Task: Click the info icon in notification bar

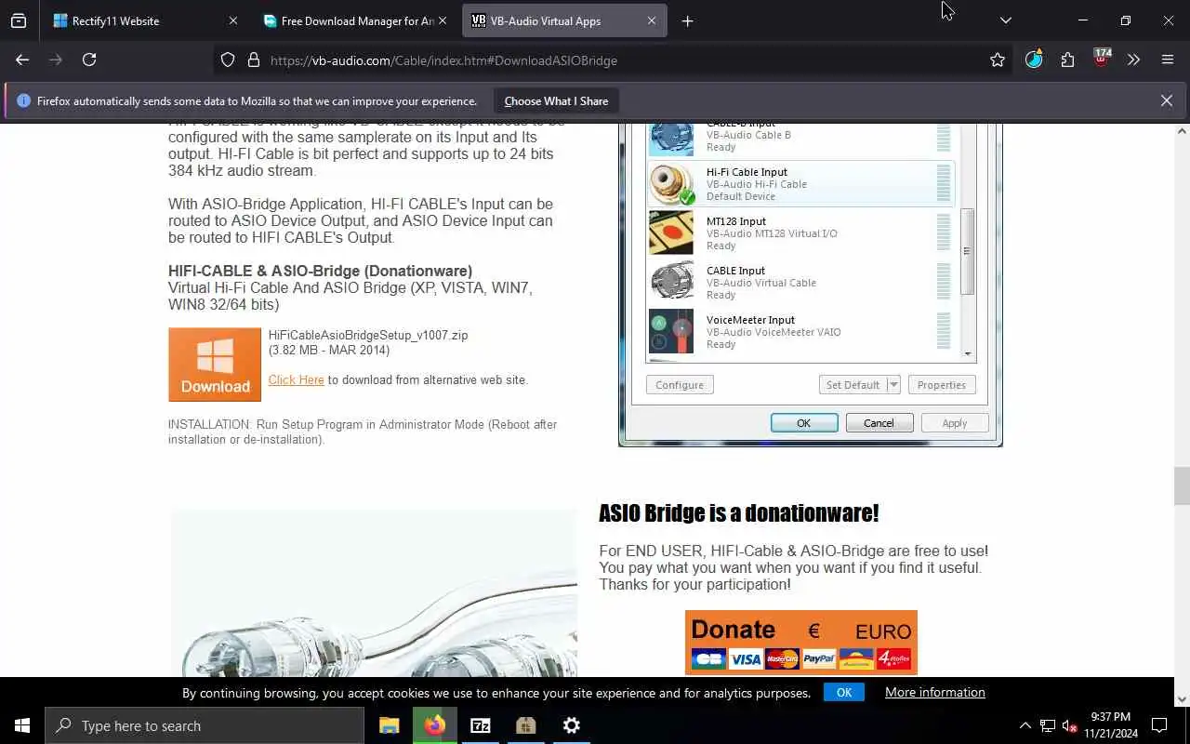Action: click(x=23, y=101)
